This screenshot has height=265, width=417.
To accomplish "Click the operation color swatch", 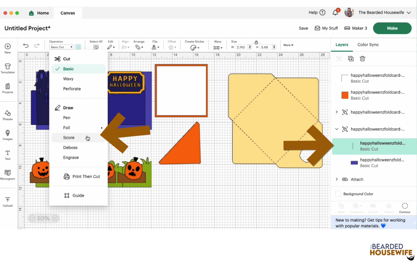I will coord(78,47).
